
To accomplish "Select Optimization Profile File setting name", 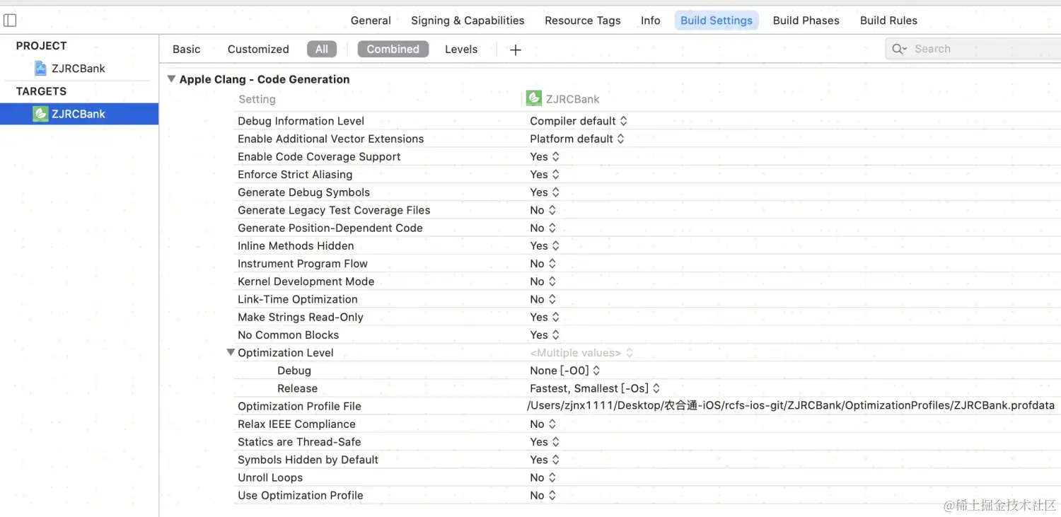I will click(x=299, y=406).
